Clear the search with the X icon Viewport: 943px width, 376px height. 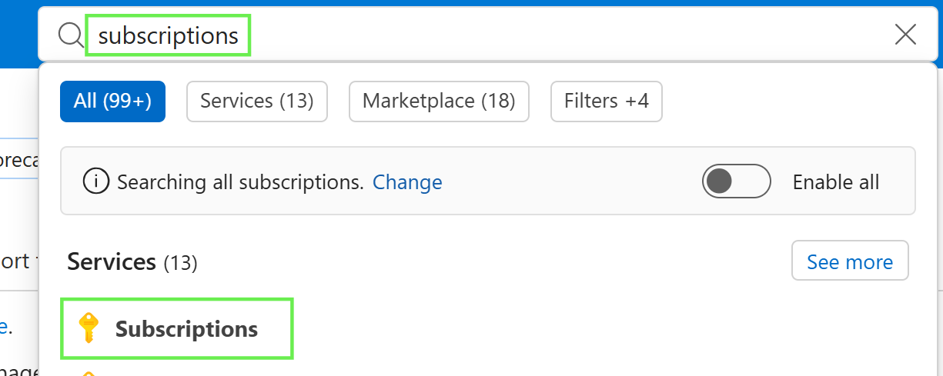coord(905,35)
